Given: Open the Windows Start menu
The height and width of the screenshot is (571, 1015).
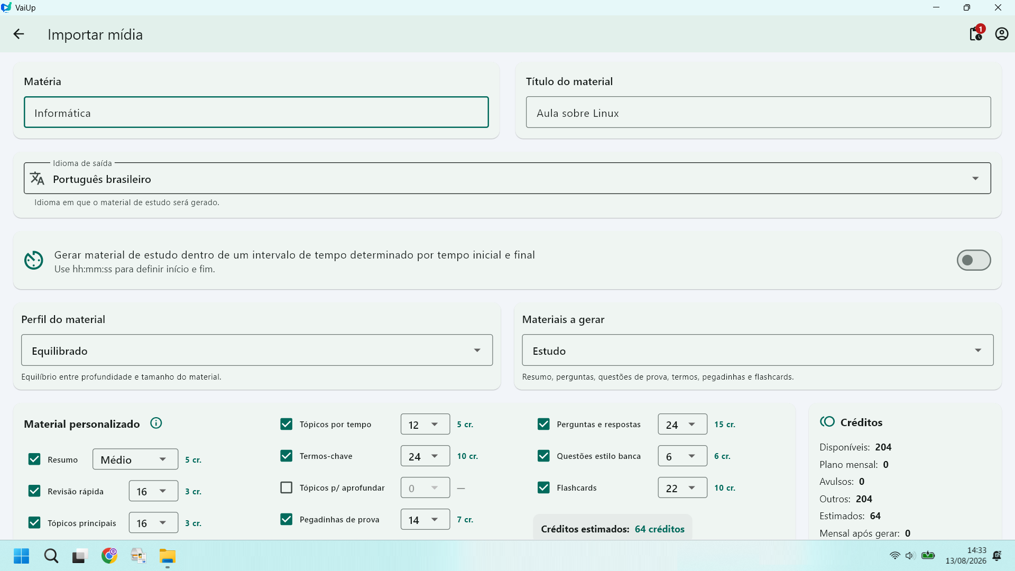Looking at the screenshot, I should pos(21,556).
